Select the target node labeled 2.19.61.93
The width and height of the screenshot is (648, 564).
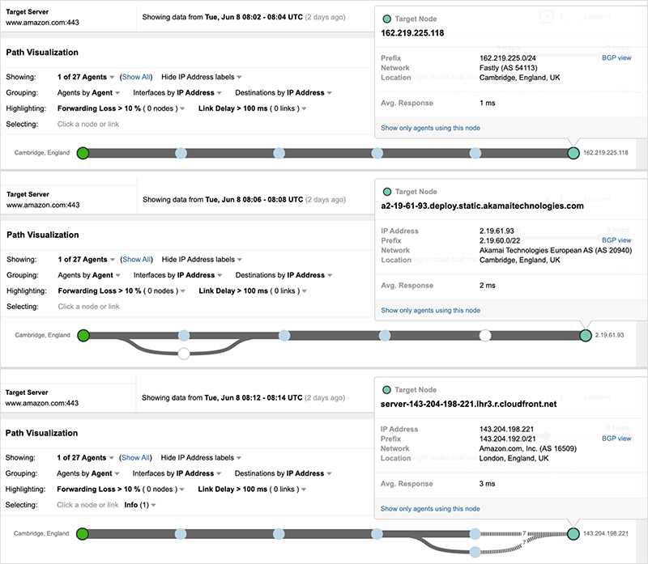tap(586, 335)
